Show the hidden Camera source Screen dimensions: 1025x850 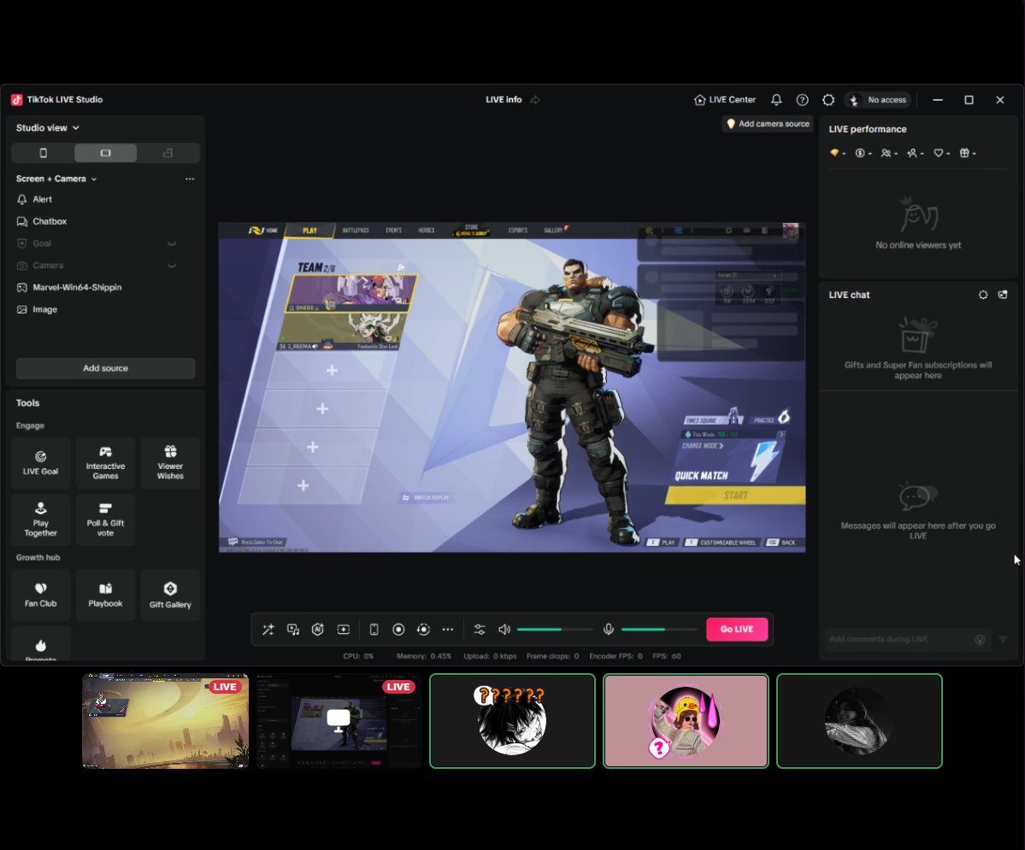point(172,266)
